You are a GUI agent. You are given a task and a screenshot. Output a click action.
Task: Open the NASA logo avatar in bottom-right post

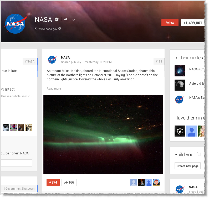click(x=180, y=189)
